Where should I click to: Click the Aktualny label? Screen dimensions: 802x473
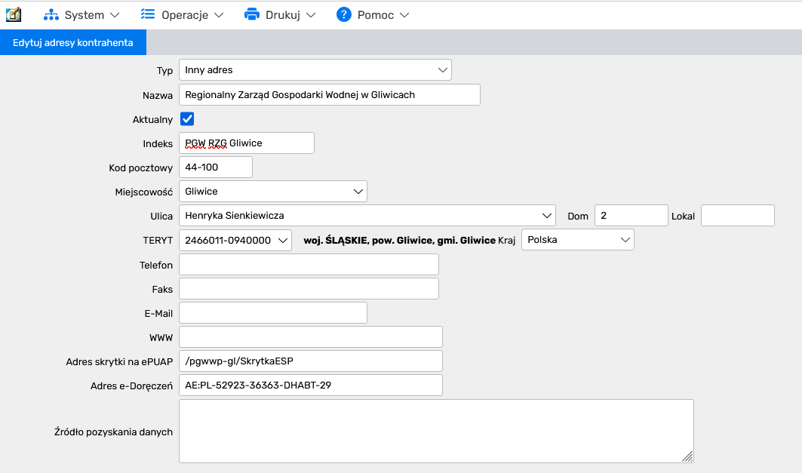(152, 120)
